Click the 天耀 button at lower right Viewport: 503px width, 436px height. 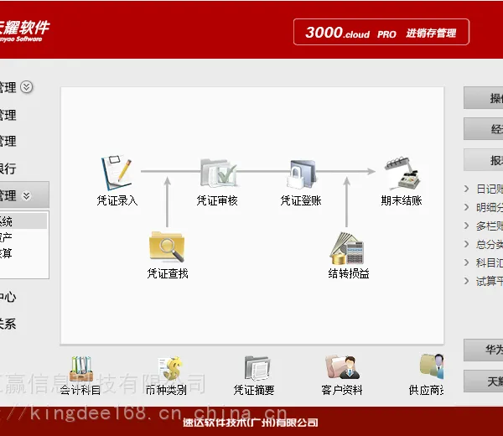point(484,381)
